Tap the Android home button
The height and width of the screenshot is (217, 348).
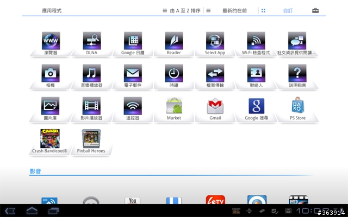click(x=32, y=210)
